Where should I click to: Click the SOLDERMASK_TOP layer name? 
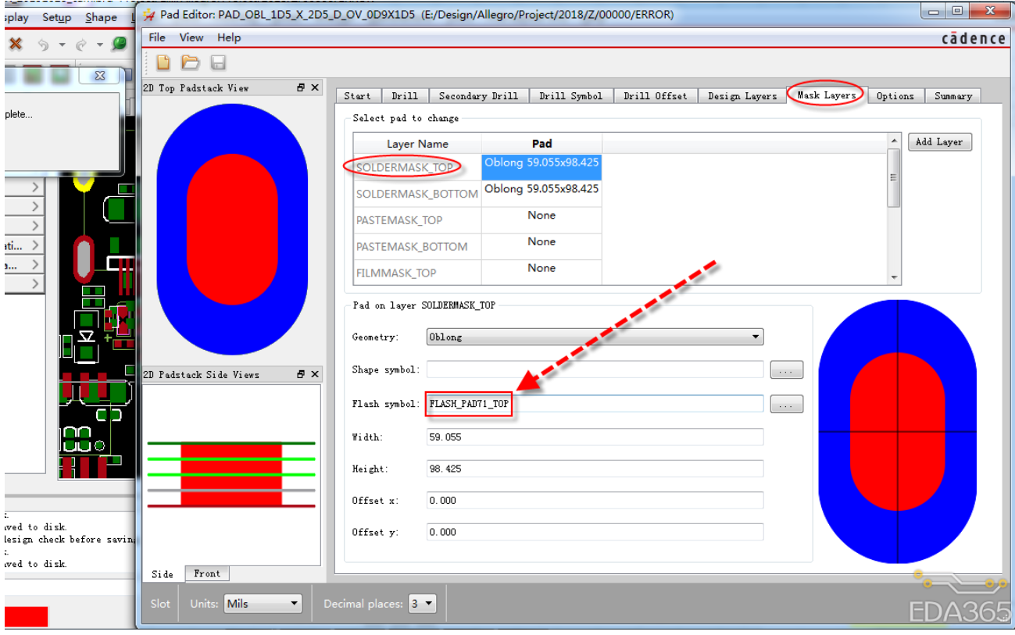404,167
